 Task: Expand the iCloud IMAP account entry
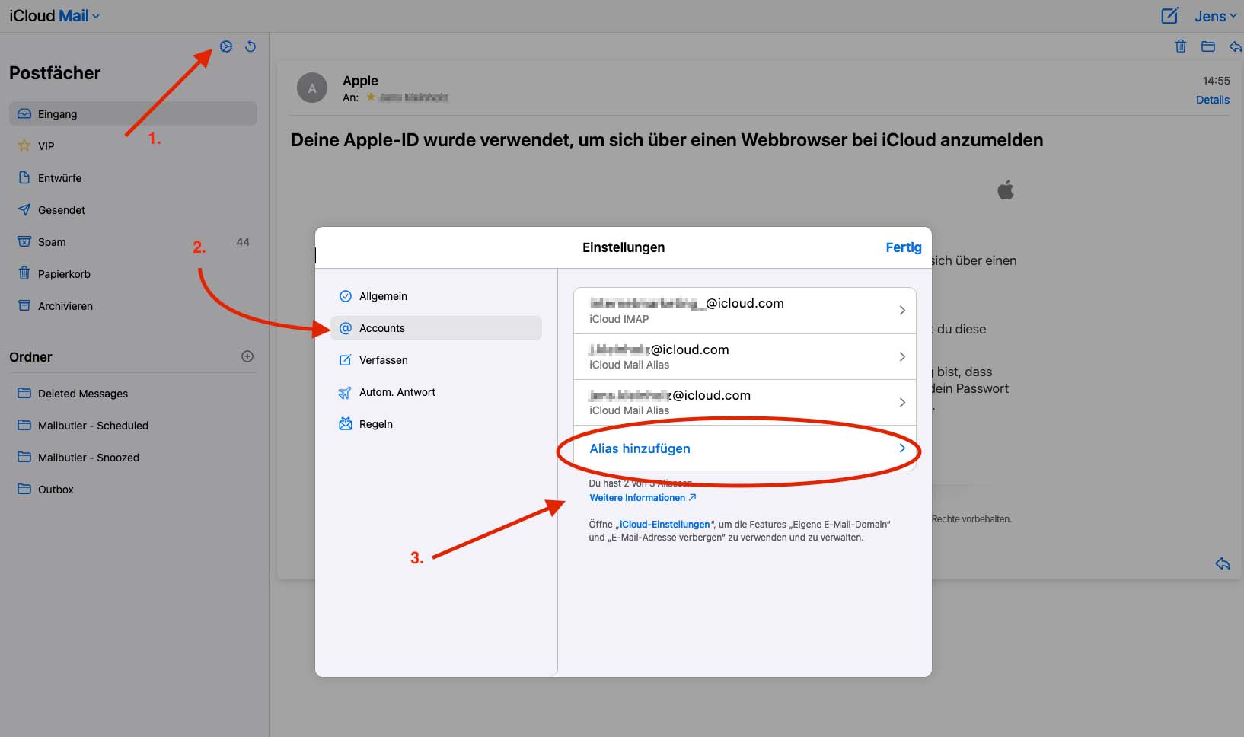tap(744, 311)
